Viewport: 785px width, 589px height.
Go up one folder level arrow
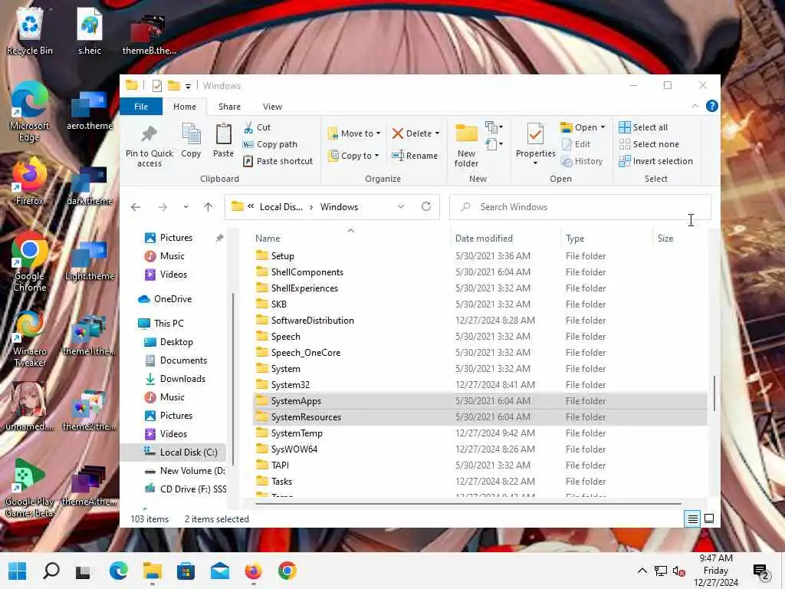point(209,207)
